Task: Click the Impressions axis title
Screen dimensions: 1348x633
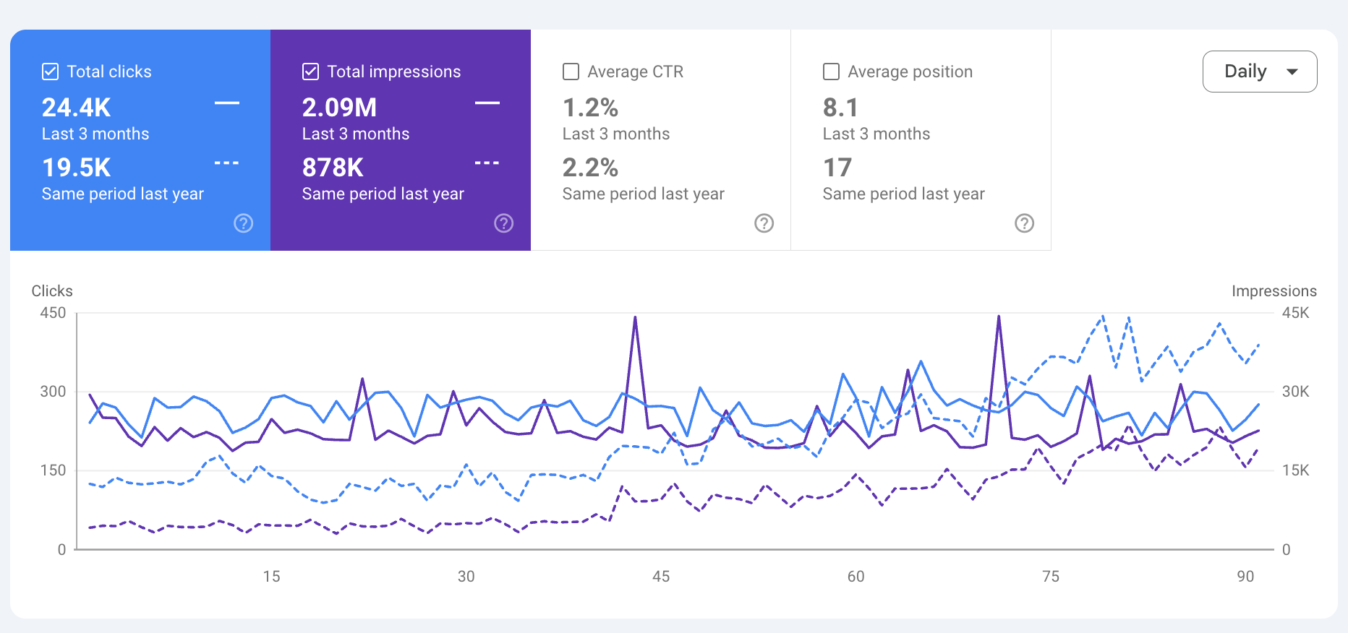Action: [1274, 291]
